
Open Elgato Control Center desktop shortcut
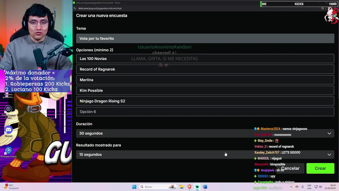pos(8,112)
